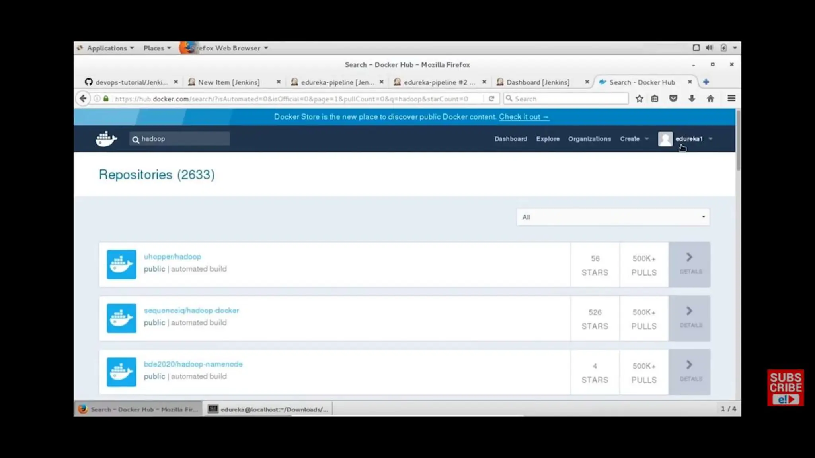Viewport: 815px width, 458px height.
Task: Click the 526 STARS count
Action: coord(595,319)
